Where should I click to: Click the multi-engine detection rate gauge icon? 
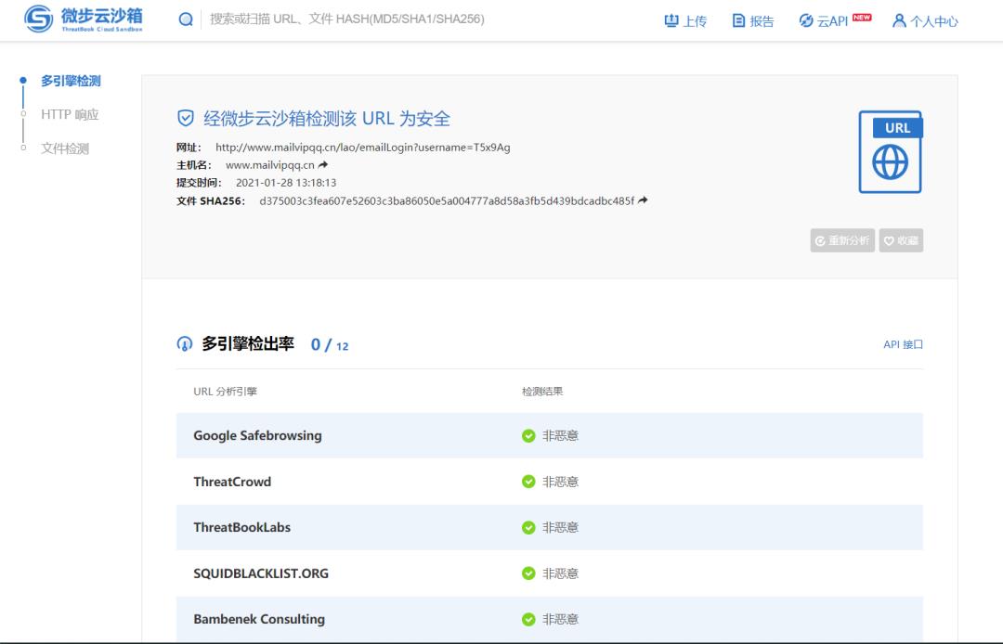click(184, 344)
